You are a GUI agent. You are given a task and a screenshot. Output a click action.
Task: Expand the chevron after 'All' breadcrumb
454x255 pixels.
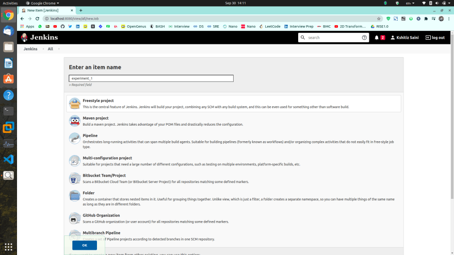59,49
